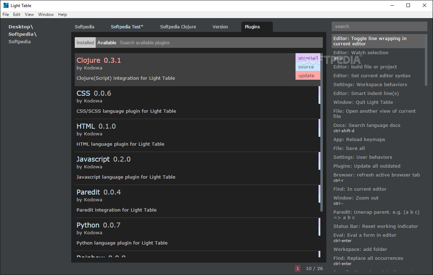433x275 pixels.
Task: Open the Help menu
Action: [x=63, y=15]
